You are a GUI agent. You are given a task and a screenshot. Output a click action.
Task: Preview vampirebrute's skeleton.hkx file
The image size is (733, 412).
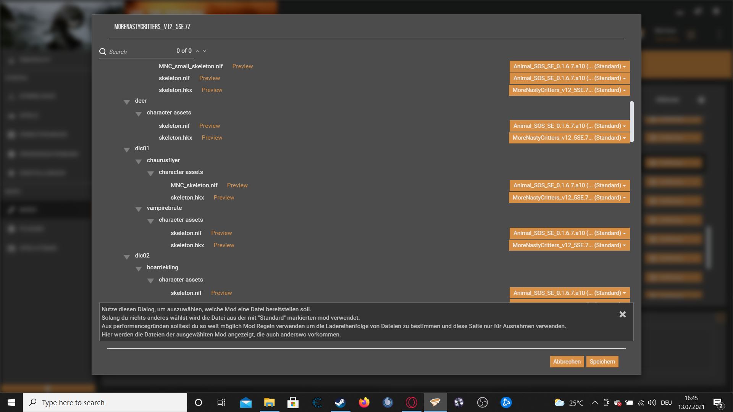pos(224,245)
